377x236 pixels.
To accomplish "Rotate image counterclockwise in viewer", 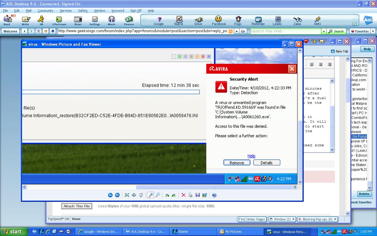I will tap(174, 195).
